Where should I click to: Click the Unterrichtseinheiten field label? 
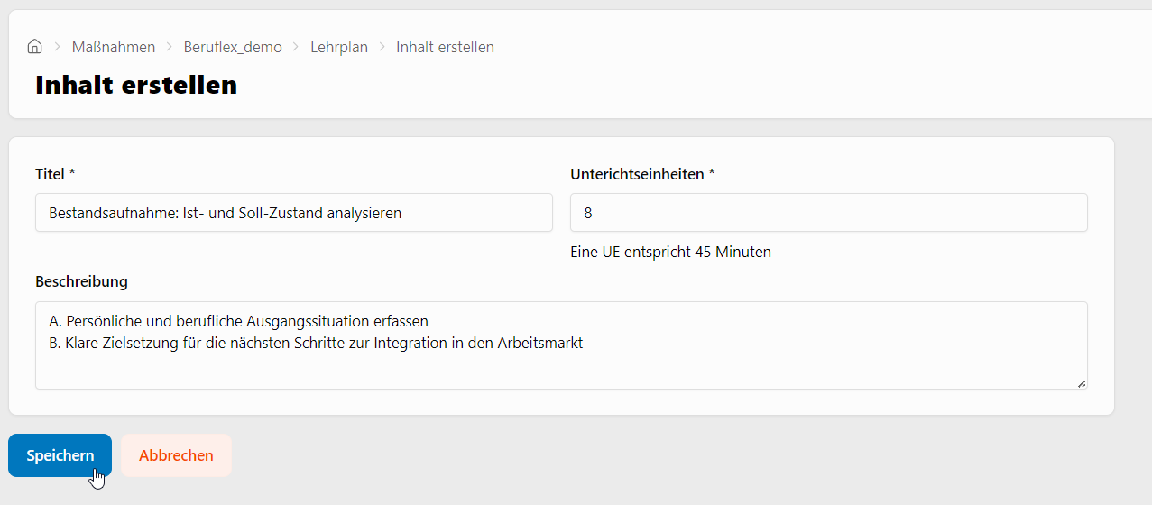[642, 174]
